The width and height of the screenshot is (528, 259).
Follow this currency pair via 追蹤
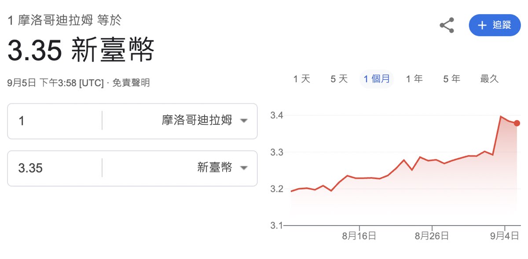(x=495, y=25)
